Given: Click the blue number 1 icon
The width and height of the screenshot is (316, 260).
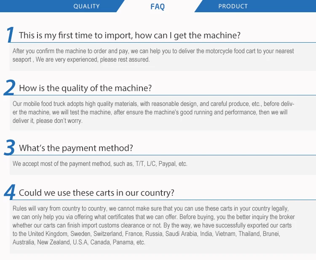Looking at the screenshot, I should point(11,35).
